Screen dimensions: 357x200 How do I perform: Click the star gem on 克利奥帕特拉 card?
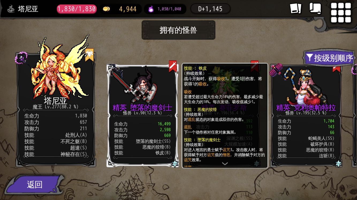tap(339, 163)
